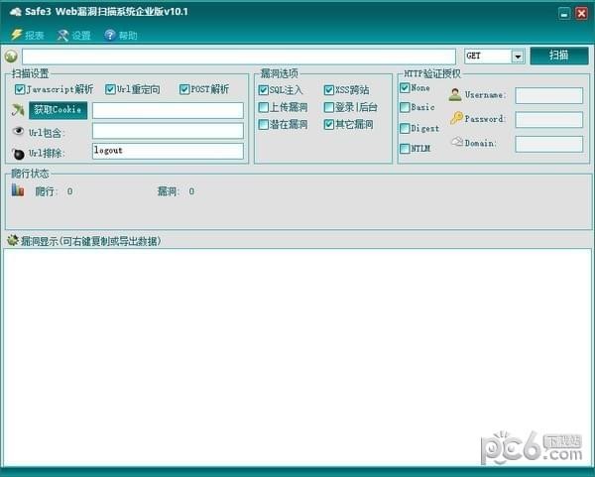Enable 潜在漏洞 checkbox

(x=263, y=125)
